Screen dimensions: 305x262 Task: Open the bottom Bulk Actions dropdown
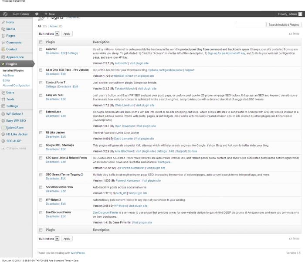click(x=49, y=239)
